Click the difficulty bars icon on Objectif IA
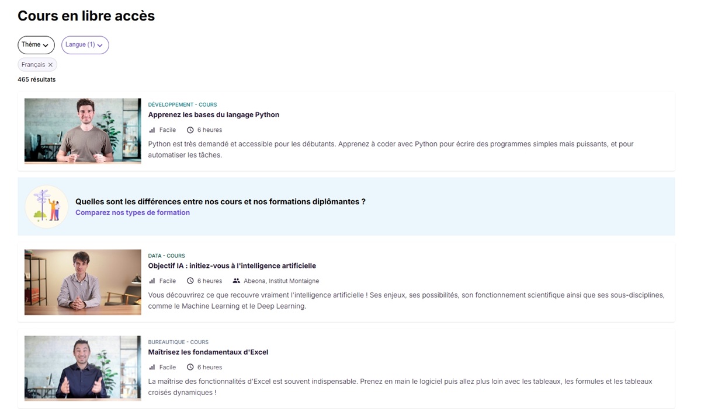The width and height of the screenshot is (701, 409). coord(152,281)
